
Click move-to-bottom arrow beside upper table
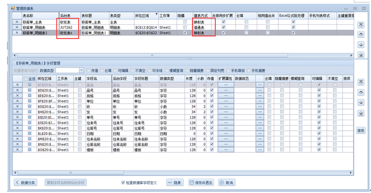click(x=361, y=55)
